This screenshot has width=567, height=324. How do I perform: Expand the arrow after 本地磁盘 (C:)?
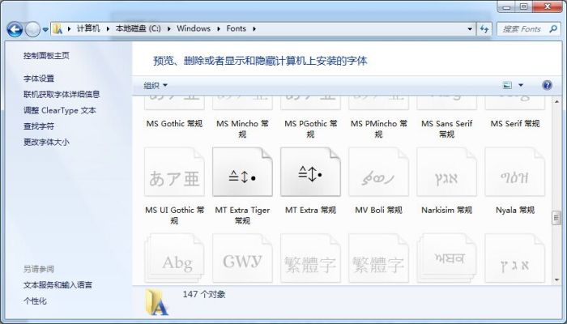tap(168, 28)
